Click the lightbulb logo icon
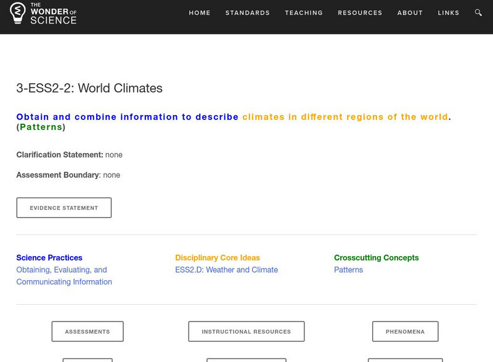Screen dimensions: 493x362 point(19,14)
